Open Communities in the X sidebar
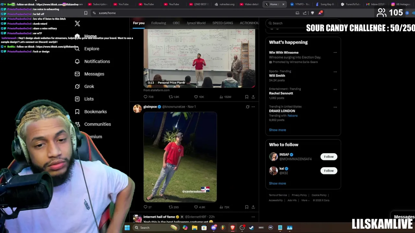The height and width of the screenshot is (233, 415). coord(93,124)
